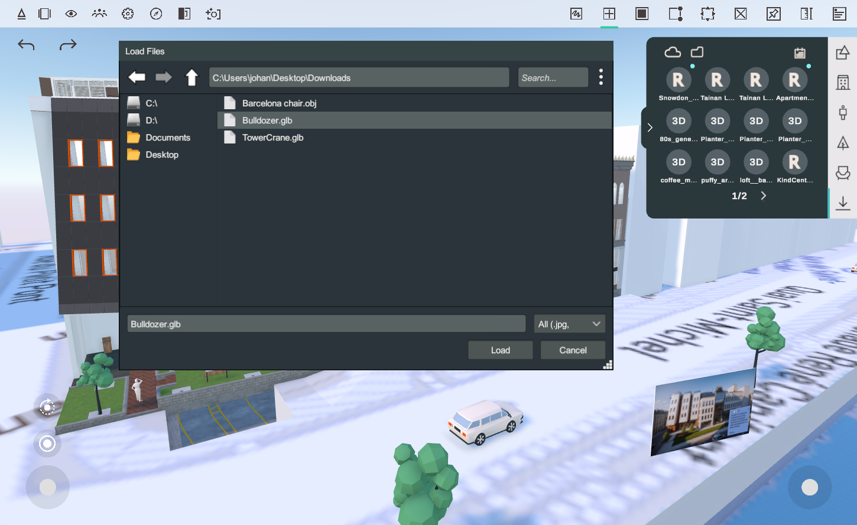
Task: Click the right look joystick
Action: [810, 487]
